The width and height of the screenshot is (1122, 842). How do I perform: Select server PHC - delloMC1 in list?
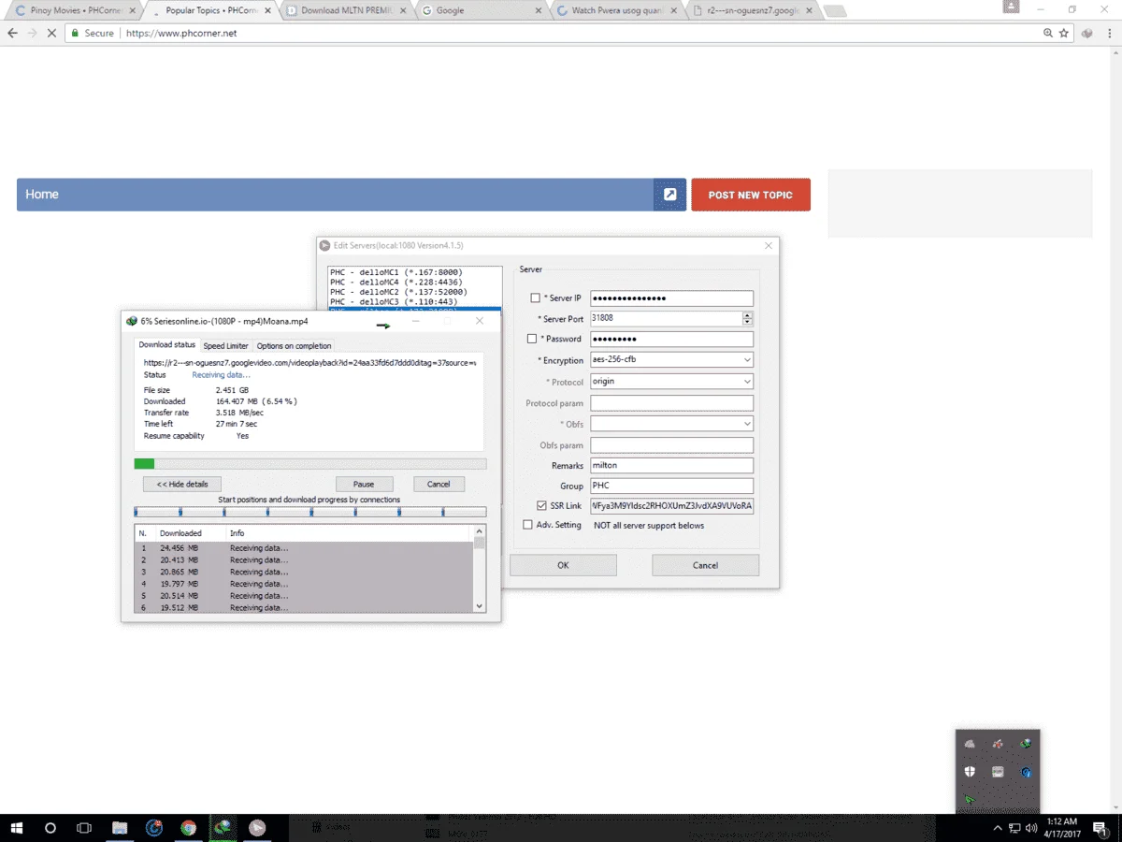(414, 272)
